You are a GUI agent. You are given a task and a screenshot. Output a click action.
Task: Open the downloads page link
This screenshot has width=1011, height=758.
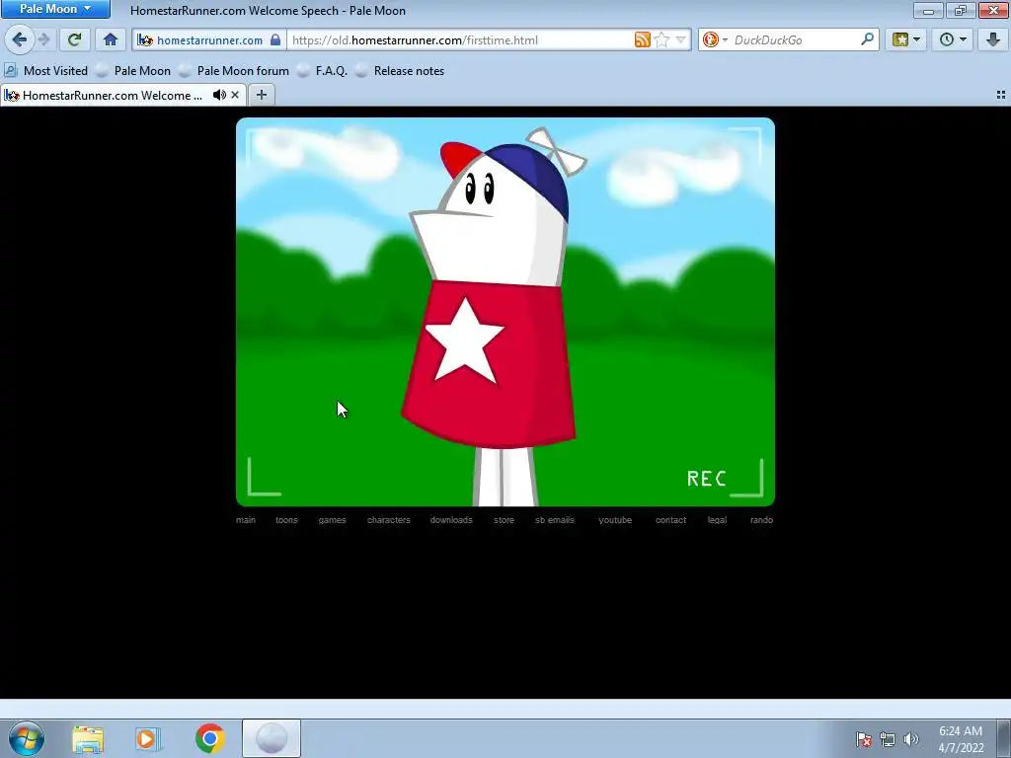(x=451, y=520)
